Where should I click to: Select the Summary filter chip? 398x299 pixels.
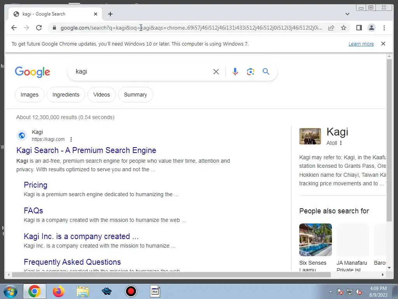[x=135, y=95]
